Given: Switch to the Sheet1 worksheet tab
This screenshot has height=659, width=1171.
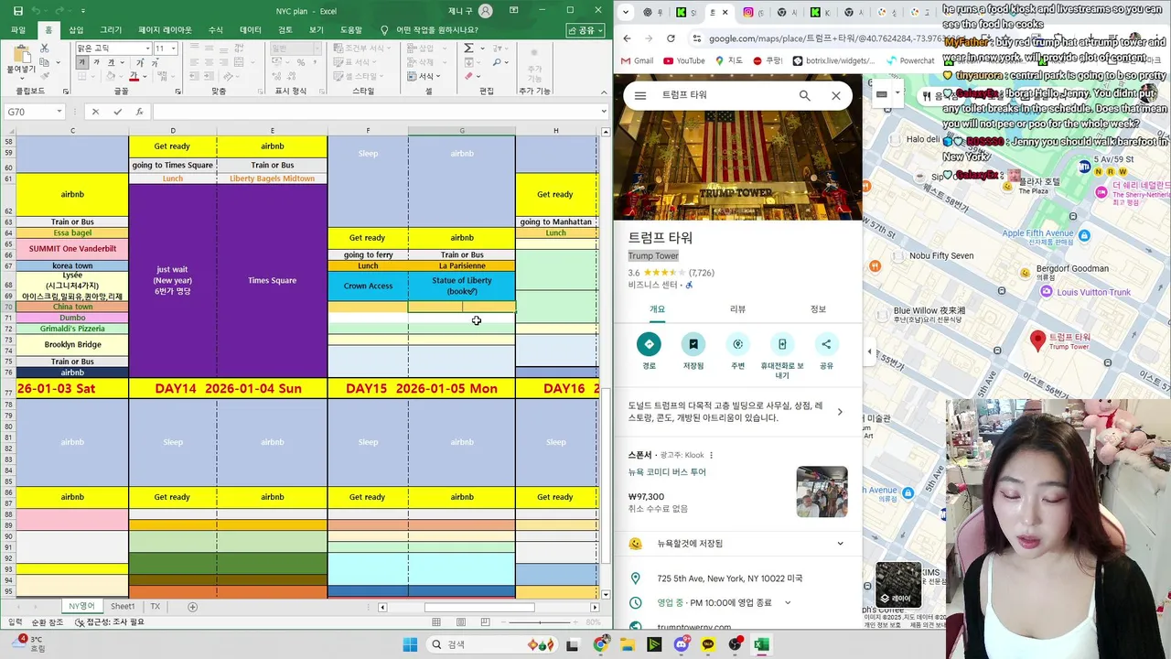Looking at the screenshot, I should 123,607.
